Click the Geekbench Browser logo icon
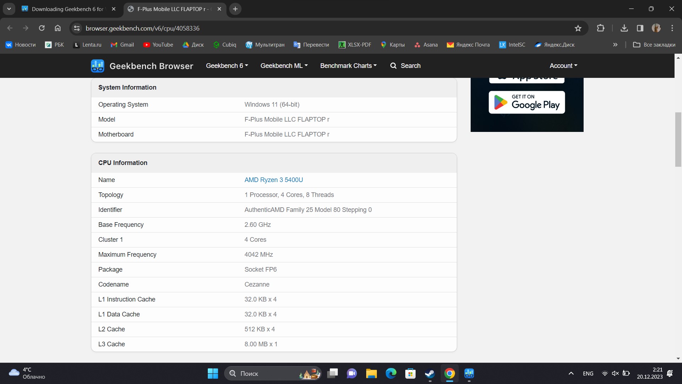The image size is (682, 384). pyautogui.click(x=97, y=66)
